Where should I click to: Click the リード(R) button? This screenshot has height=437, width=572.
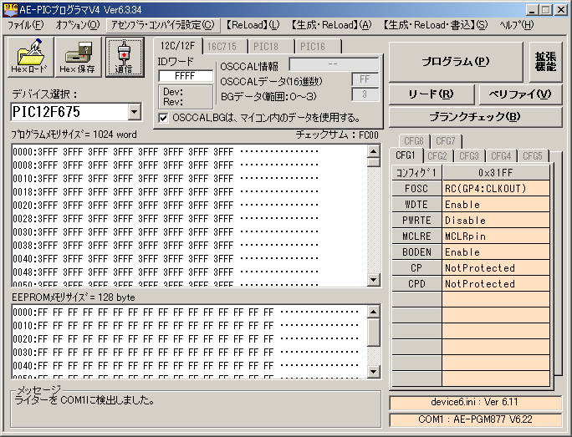click(432, 94)
